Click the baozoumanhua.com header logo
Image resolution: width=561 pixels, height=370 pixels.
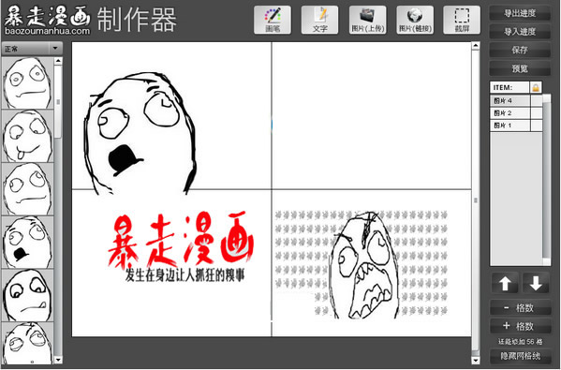[x=48, y=20]
